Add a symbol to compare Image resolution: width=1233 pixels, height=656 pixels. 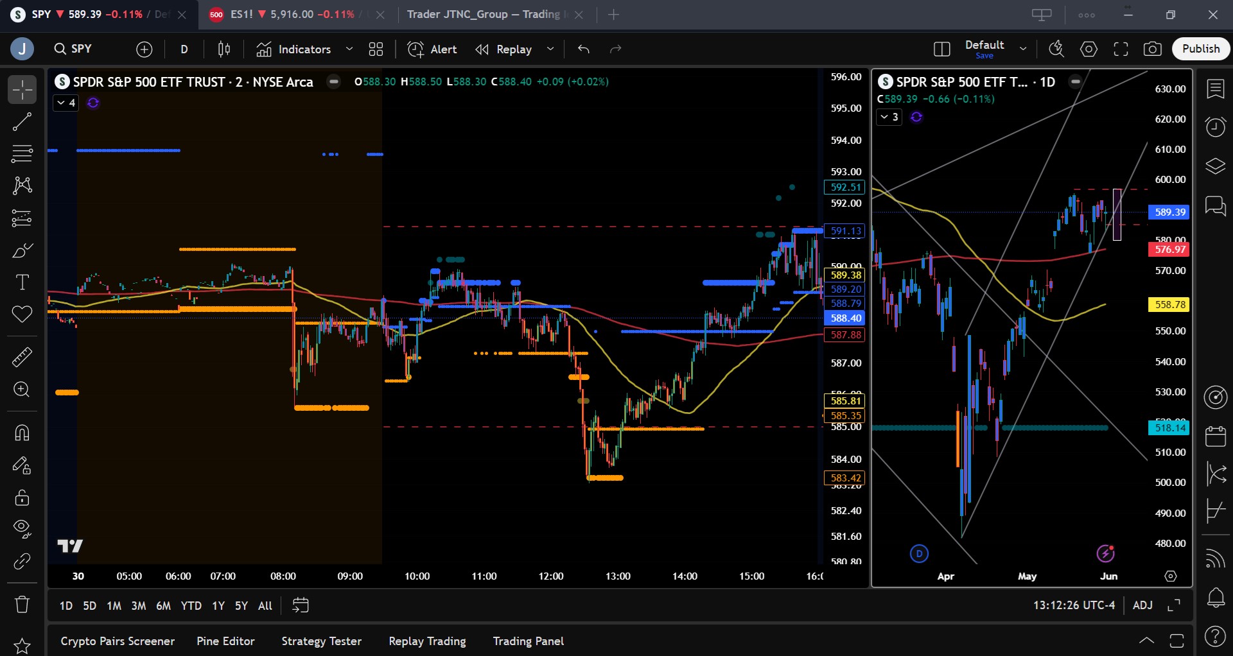tap(144, 49)
